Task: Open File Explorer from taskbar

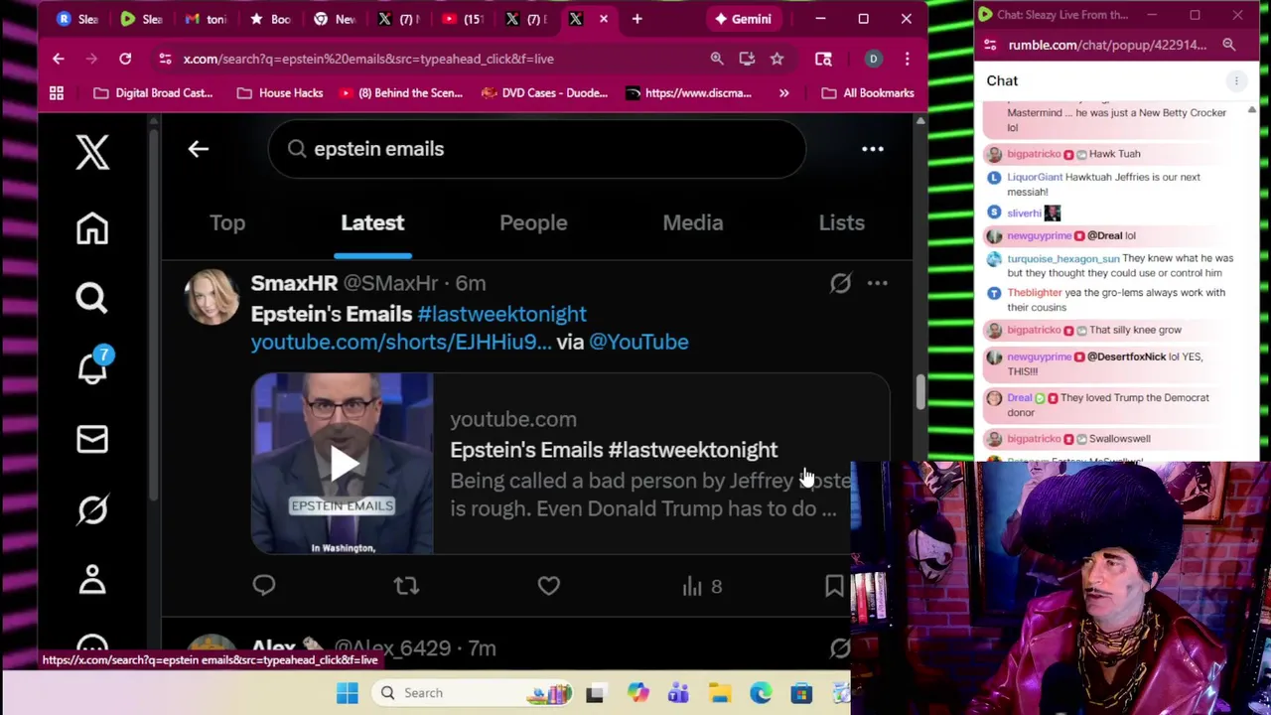Action: point(720,693)
